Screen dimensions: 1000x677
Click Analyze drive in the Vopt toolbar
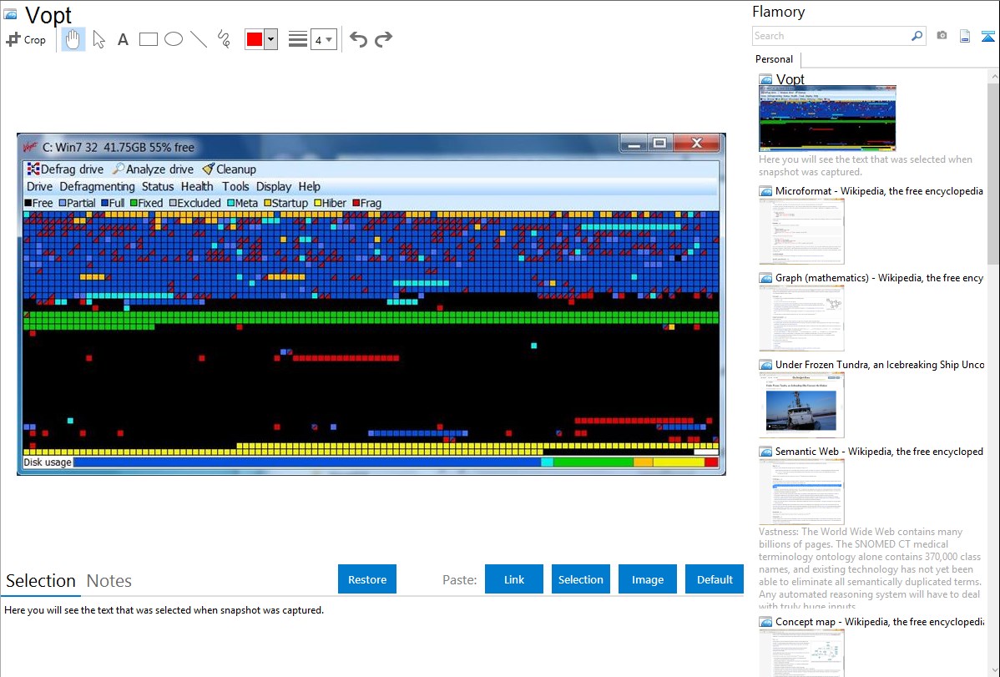pyautogui.click(x=153, y=169)
